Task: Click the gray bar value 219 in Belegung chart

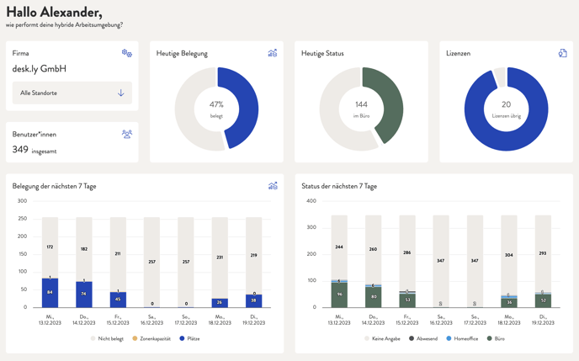Action: [253, 255]
